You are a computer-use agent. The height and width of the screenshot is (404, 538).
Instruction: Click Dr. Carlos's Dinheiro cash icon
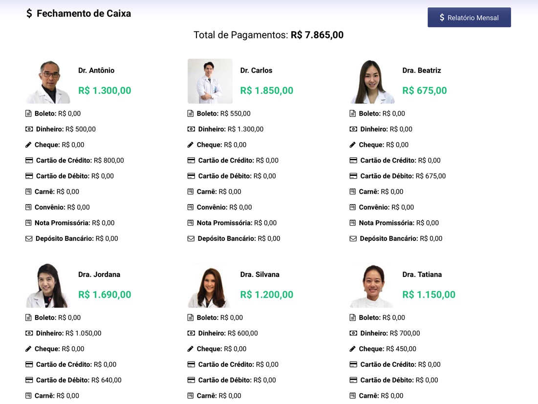(x=191, y=129)
